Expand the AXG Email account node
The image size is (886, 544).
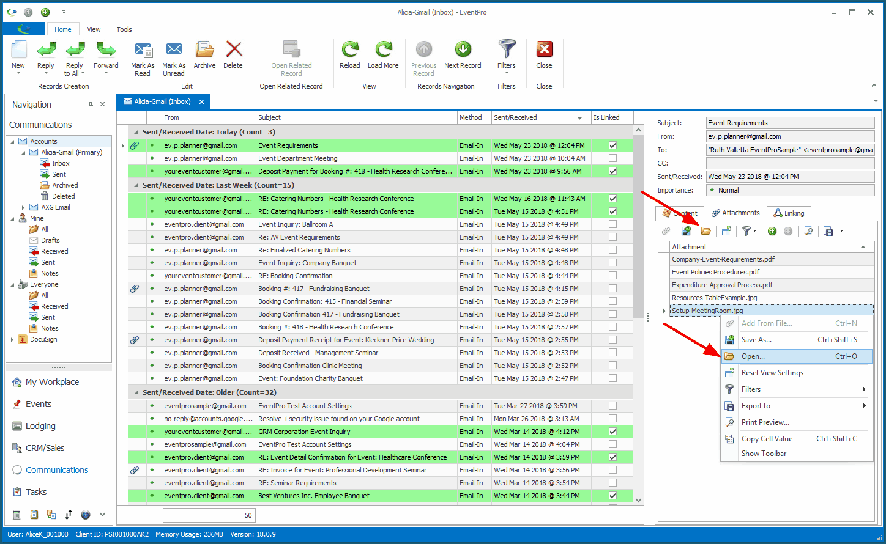coord(23,207)
